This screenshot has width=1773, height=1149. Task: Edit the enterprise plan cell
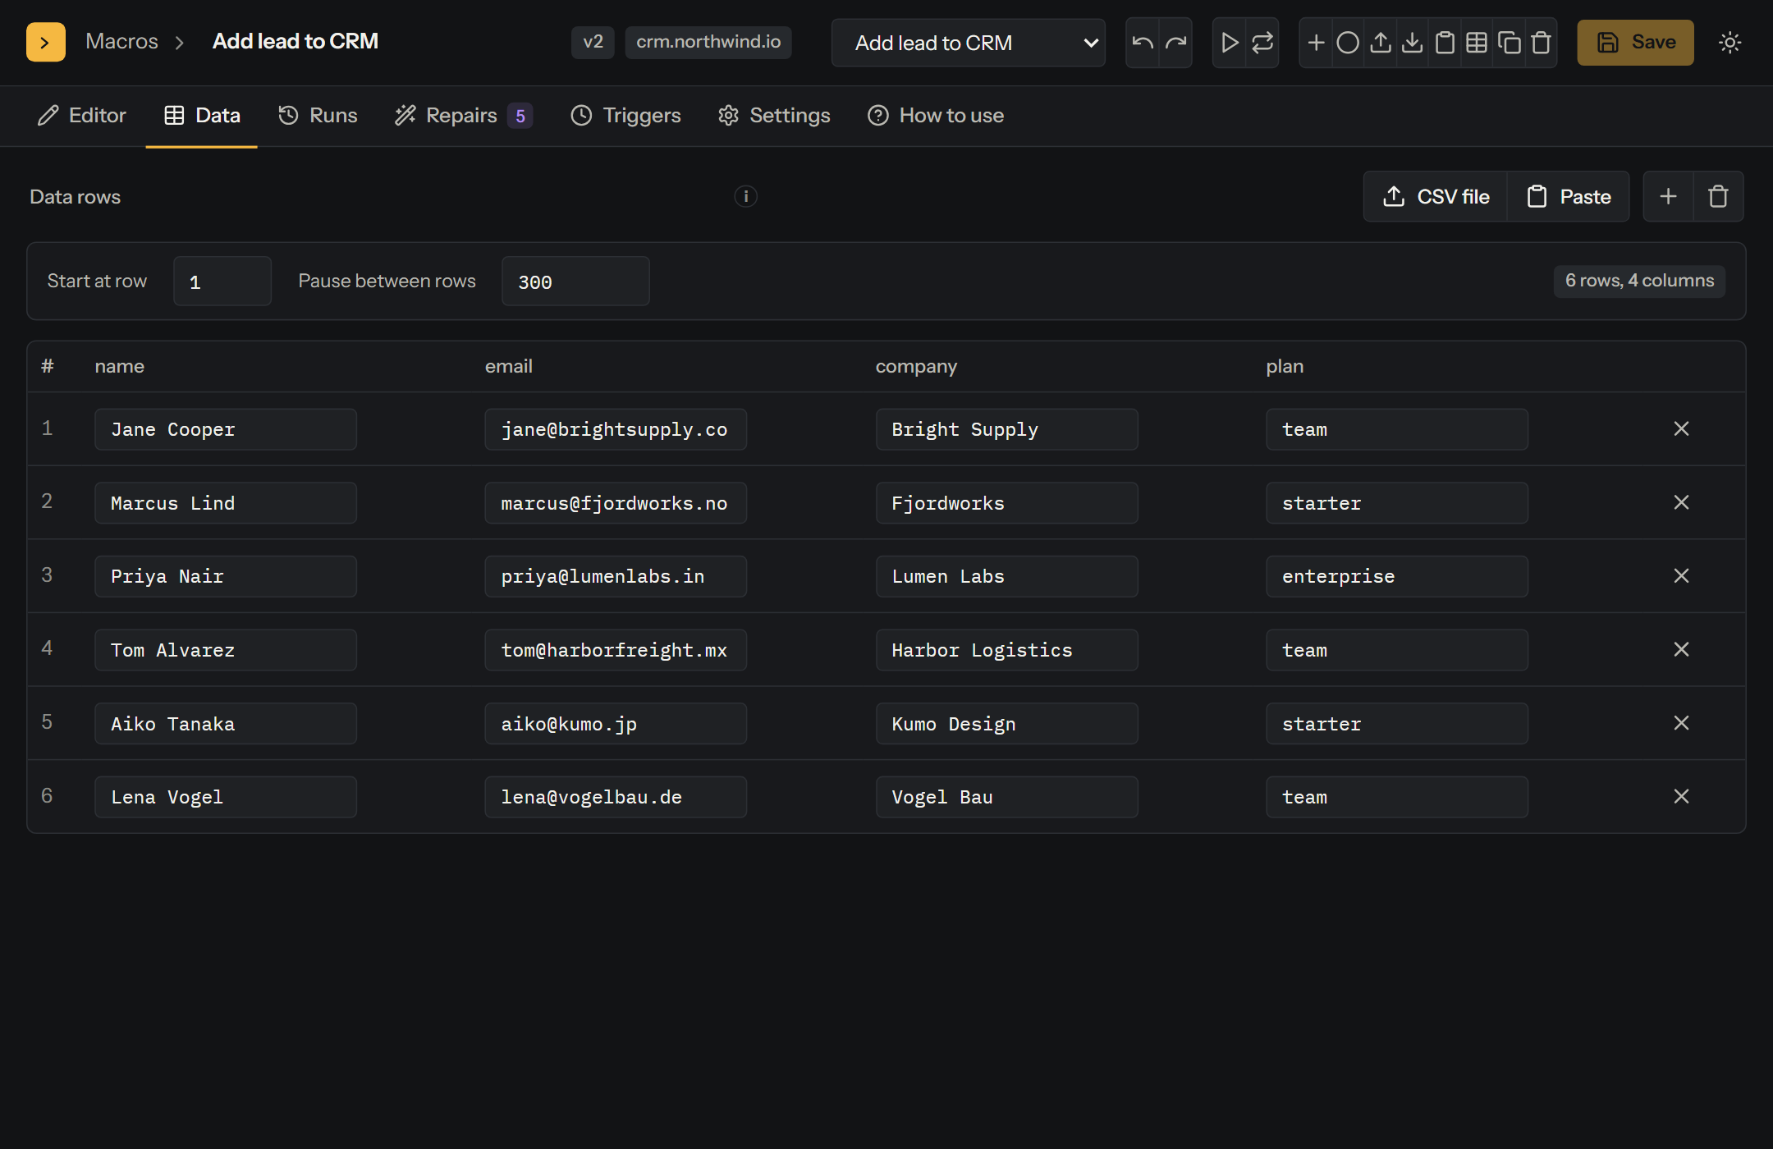coord(1397,576)
